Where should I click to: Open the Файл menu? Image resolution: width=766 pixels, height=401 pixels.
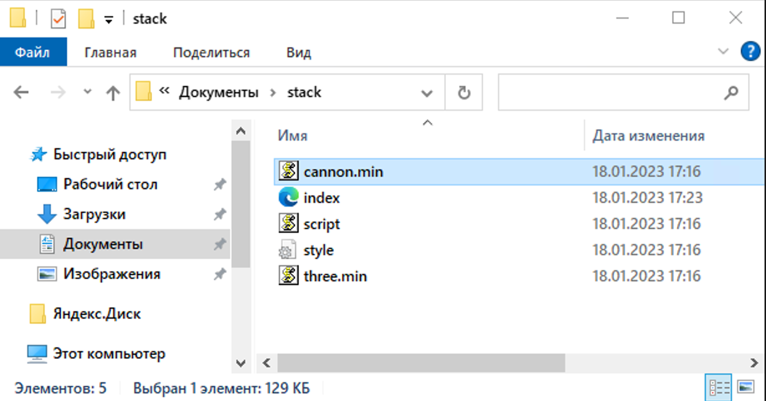pyautogui.click(x=33, y=52)
